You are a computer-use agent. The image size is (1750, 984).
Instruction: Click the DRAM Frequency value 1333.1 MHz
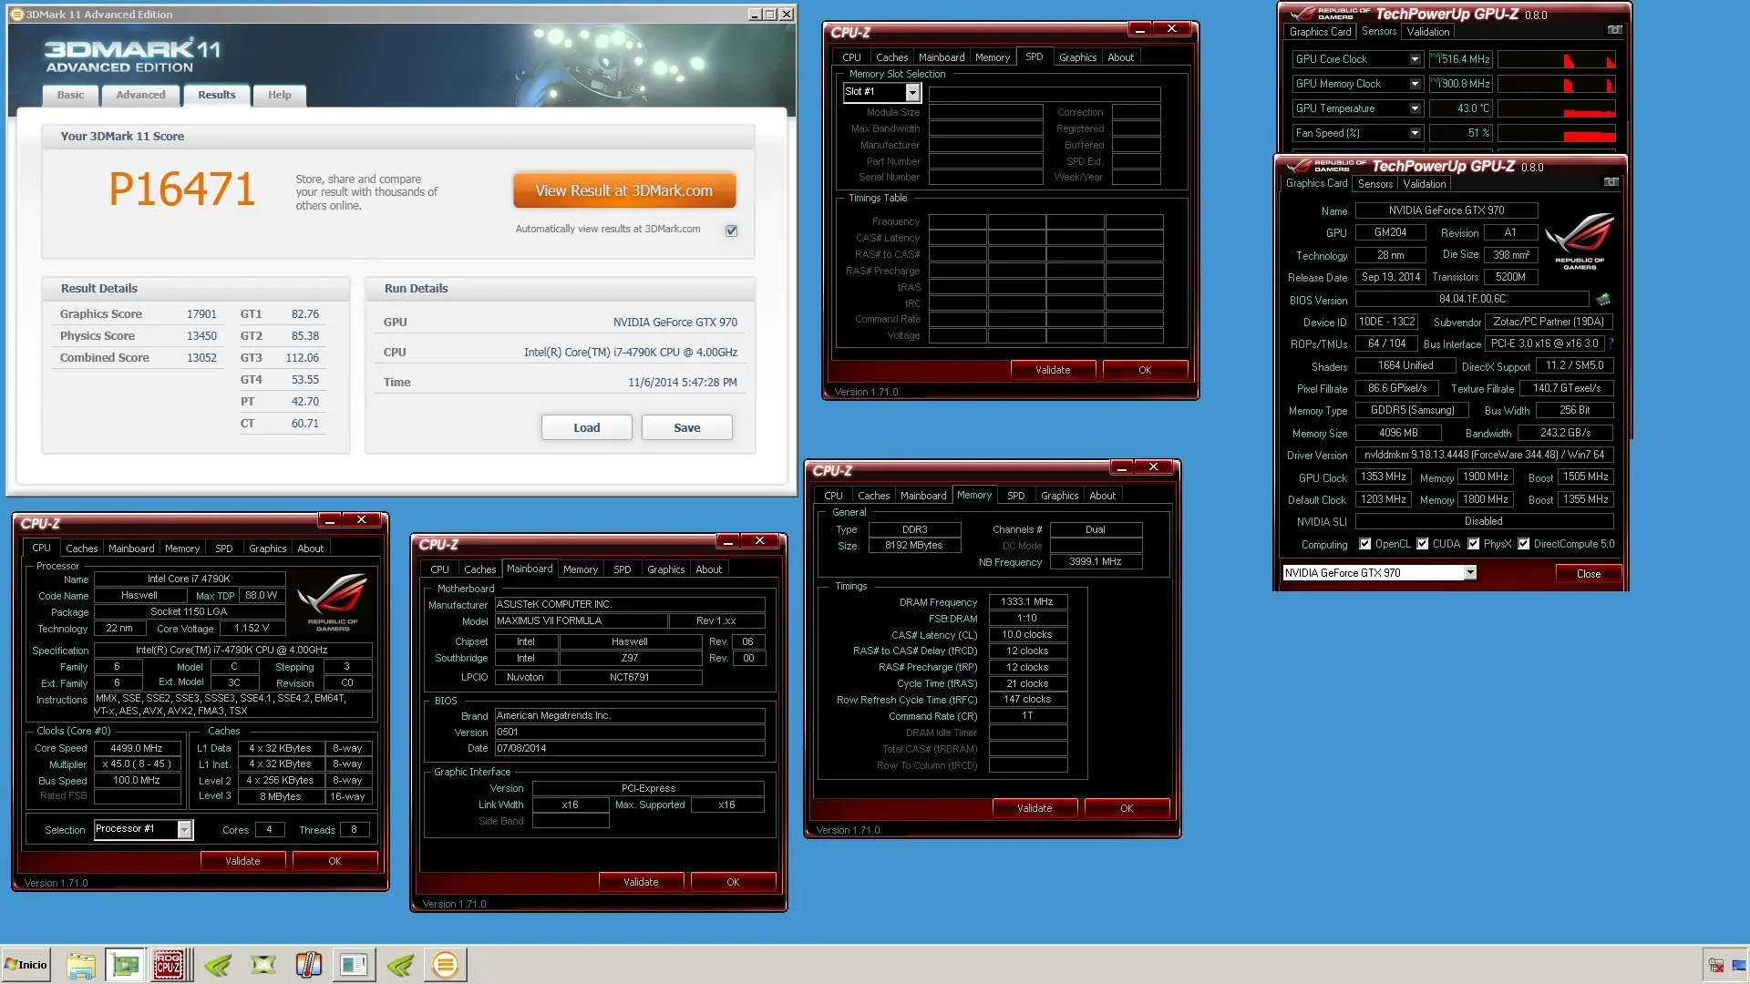tap(1027, 601)
